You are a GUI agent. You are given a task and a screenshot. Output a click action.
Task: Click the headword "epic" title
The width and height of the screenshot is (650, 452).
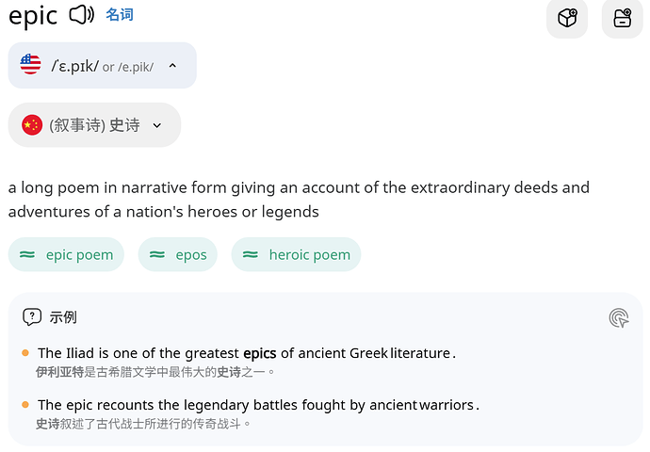(33, 15)
